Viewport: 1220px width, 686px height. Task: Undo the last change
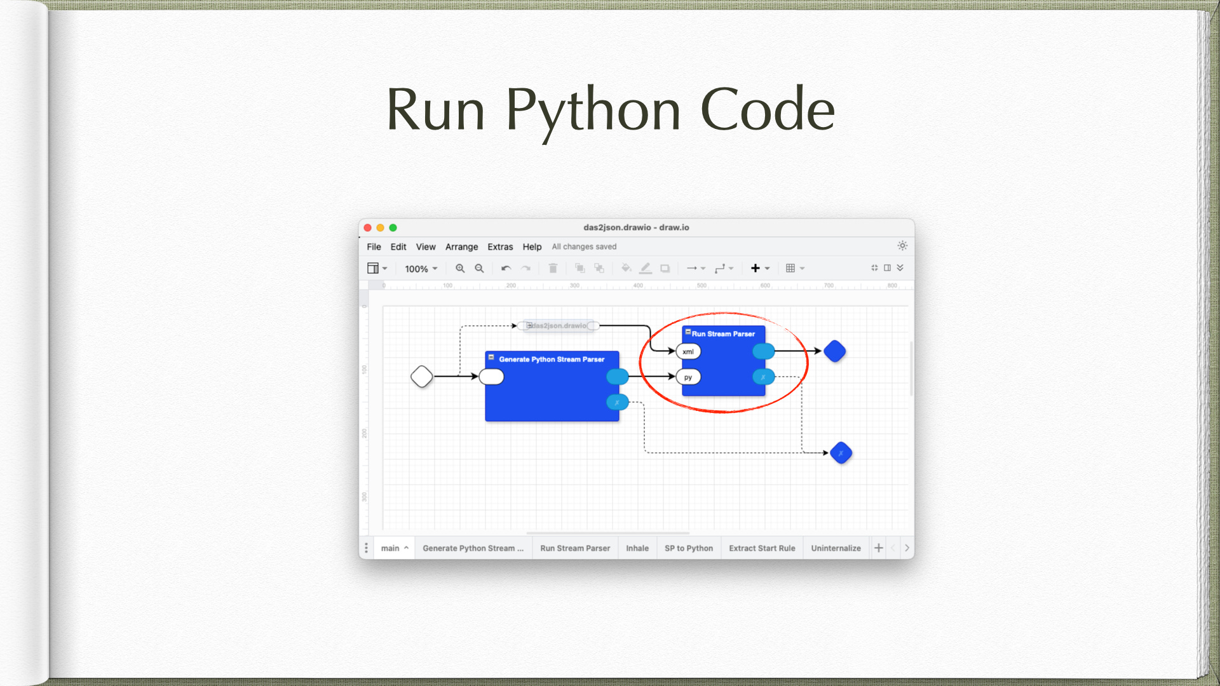click(x=506, y=269)
